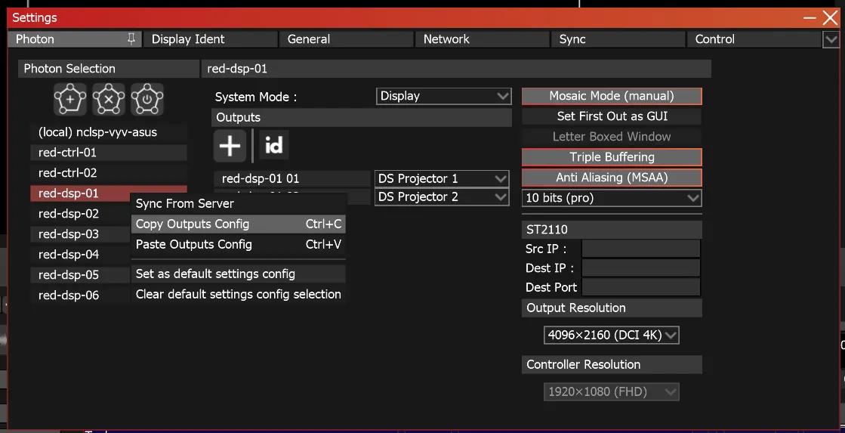Open the 10 bits (pro) dropdown
The width and height of the screenshot is (845, 433).
pyautogui.click(x=612, y=198)
